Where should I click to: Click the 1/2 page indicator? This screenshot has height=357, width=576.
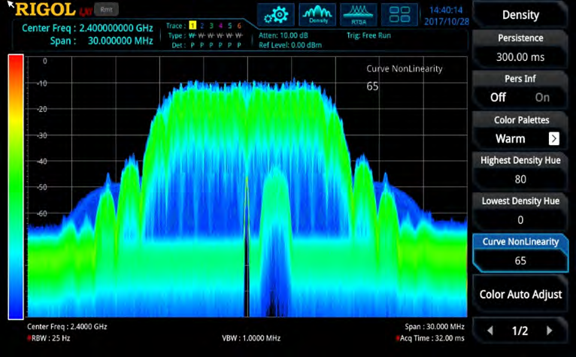[x=520, y=331]
